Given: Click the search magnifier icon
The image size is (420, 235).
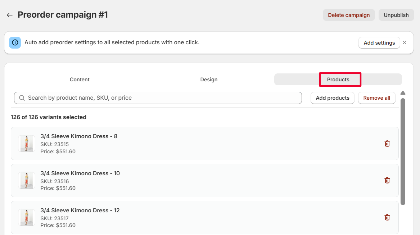Looking at the screenshot, I should [x=22, y=98].
